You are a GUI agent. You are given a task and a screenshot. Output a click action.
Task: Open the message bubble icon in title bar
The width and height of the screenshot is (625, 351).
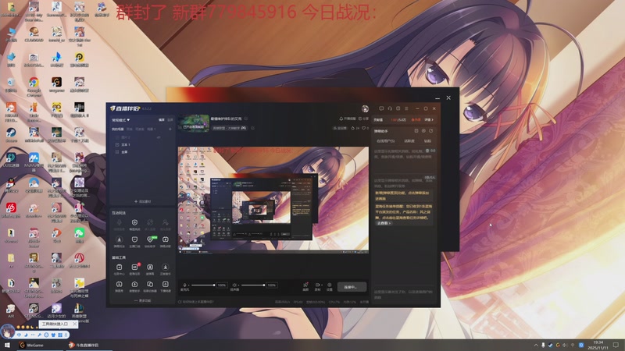pos(381,108)
